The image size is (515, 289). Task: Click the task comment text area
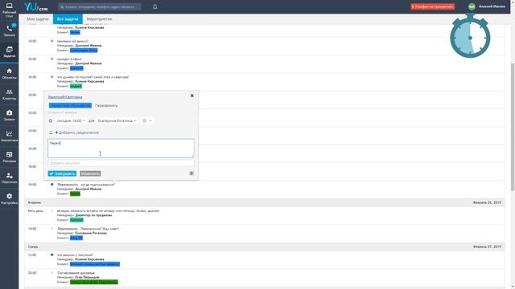point(121,148)
